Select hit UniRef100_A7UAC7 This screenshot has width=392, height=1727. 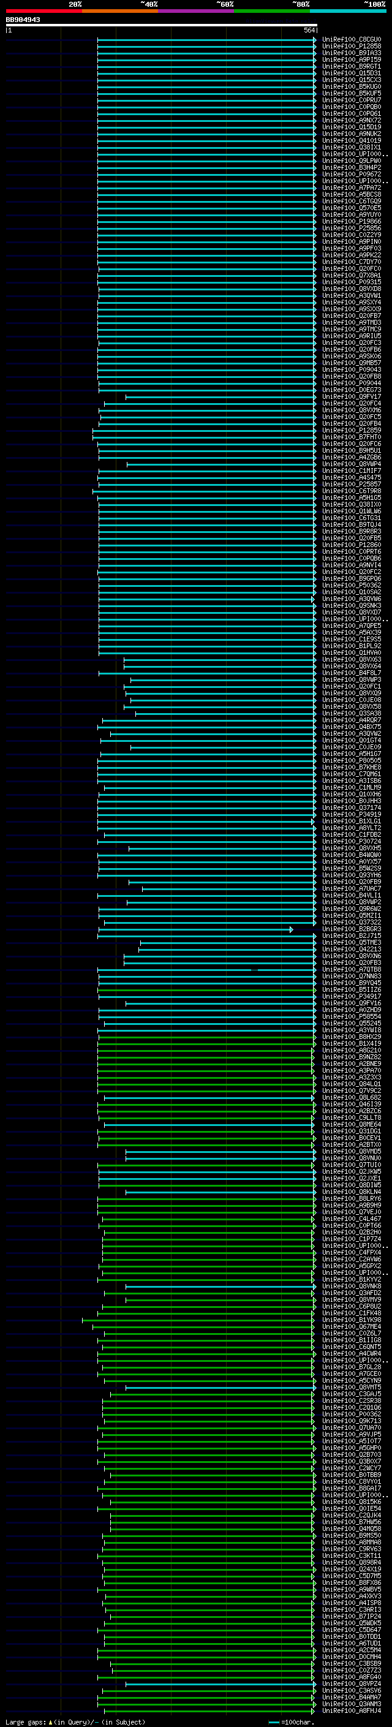(x=351, y=888)
